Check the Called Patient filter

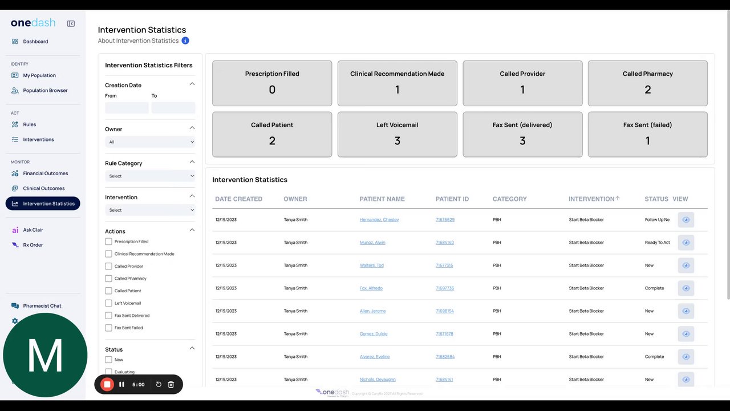108,291
